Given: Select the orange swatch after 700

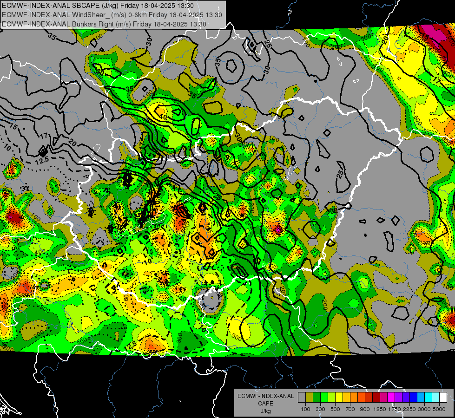Looking at the screenshot, I should tap(354, 397).
